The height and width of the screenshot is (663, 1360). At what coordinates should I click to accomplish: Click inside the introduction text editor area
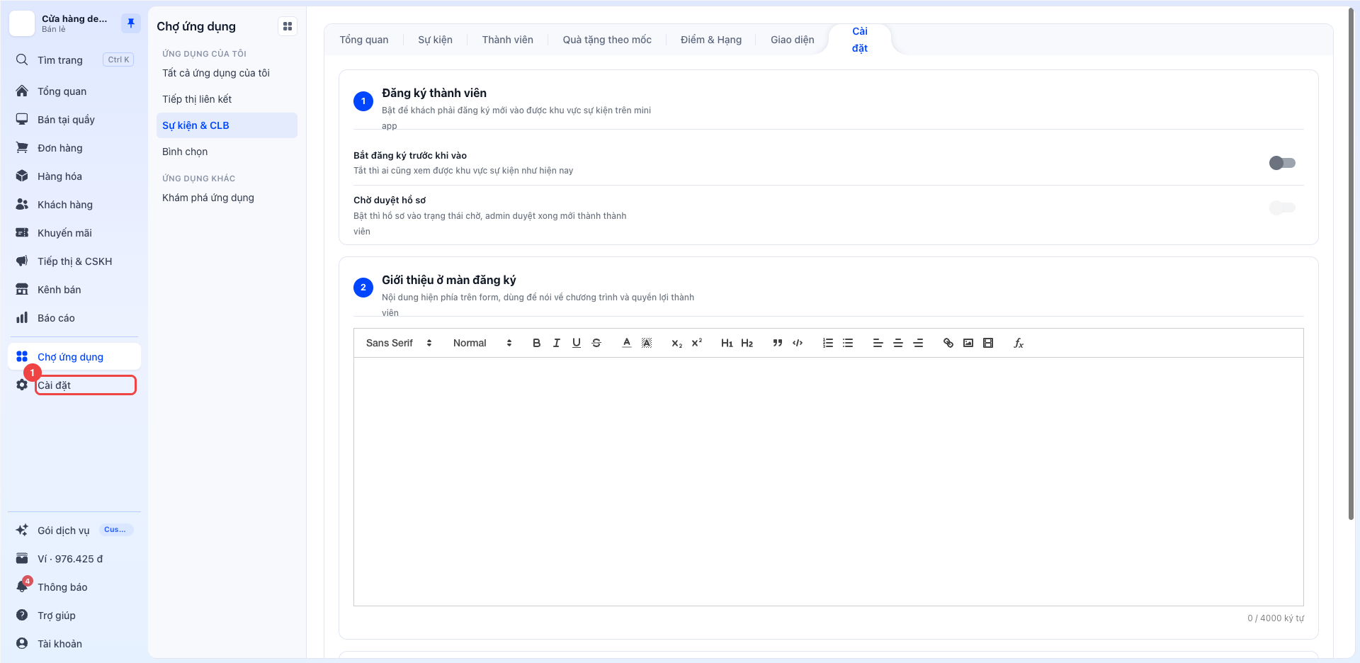point(829,482)
